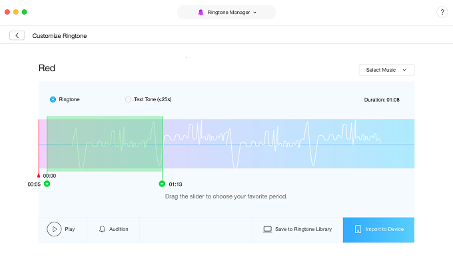Click the purple bell icon in title bar
The image size is (453, 271).
coord(201,12)
